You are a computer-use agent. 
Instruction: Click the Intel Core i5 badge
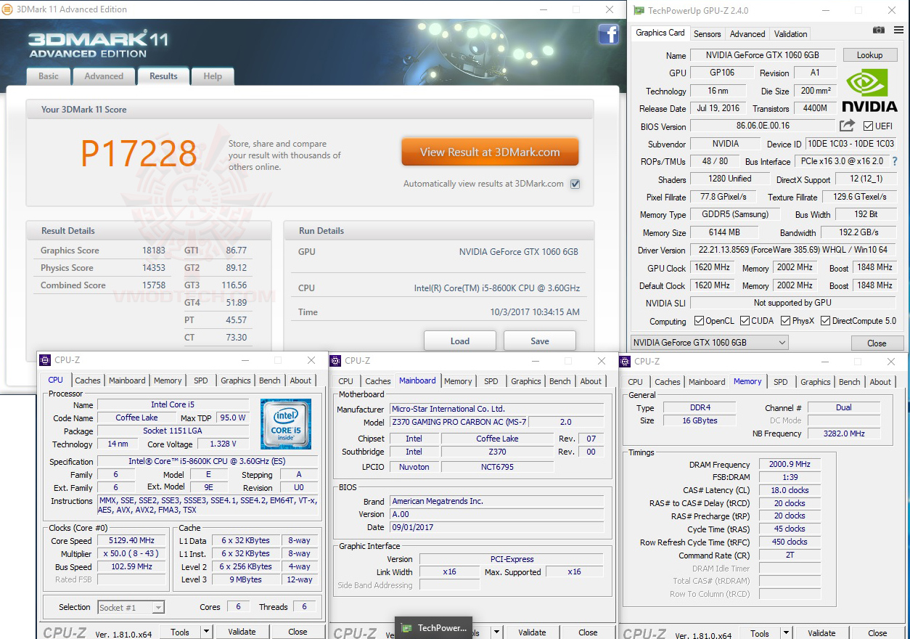click(x=286, y=424)
